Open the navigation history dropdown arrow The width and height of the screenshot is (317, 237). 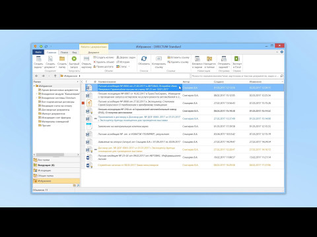pos(49,76)
